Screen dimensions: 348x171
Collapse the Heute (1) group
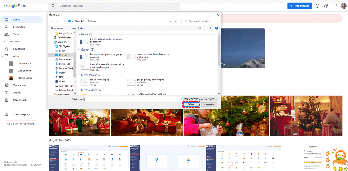coord(79,34)
